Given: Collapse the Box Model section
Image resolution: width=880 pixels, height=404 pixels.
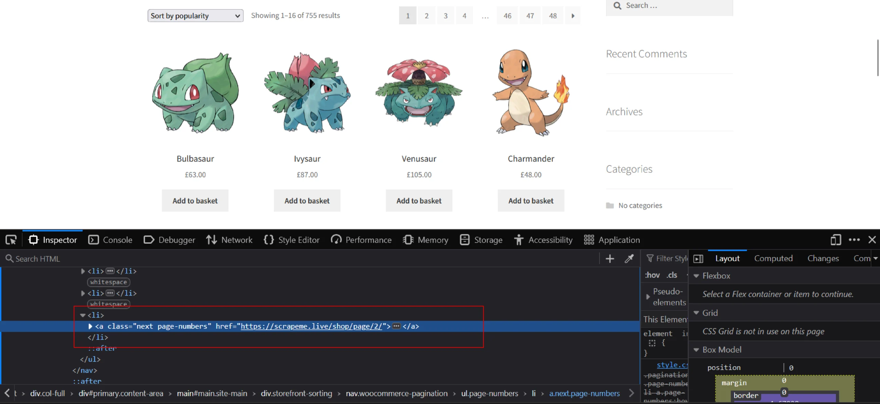Looking at the screenshot, I should click(x=696, y=350).
